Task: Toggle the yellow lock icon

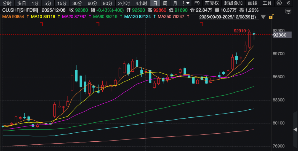Action: pyautogui.click(x=270, y=17)
